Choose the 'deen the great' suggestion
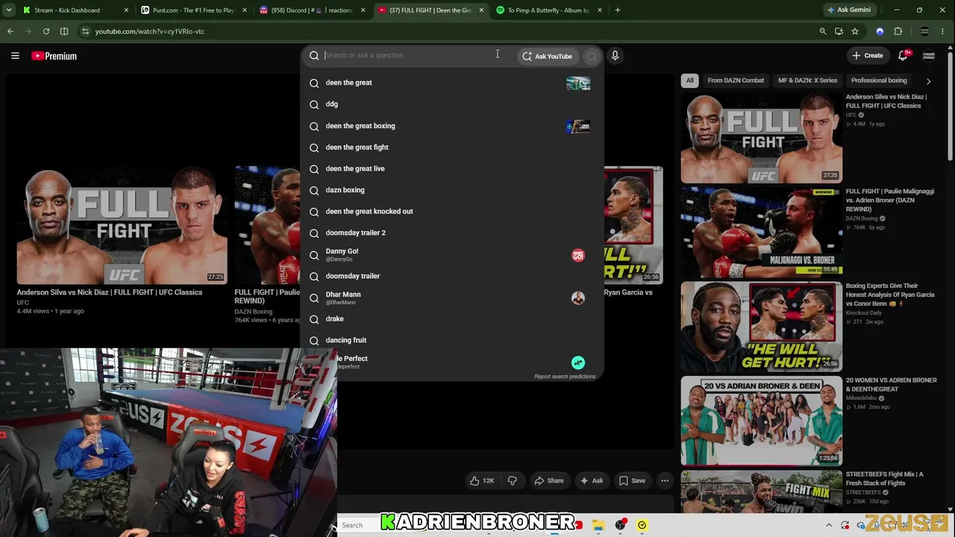This screenshot has height=537, width=955. pyautogui.click(x=452, y=83)
